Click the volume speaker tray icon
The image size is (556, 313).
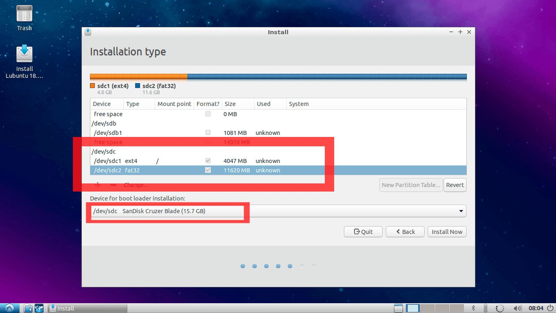click(x=518, y=308)
